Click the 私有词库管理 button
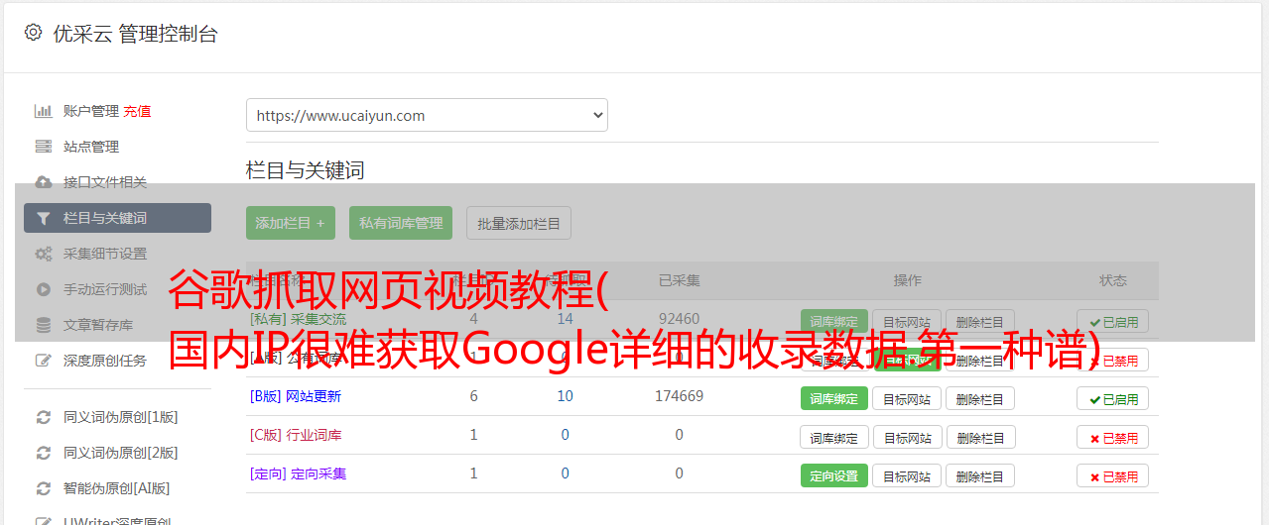Image resolution: width=1269 pixels, height=525 pixels. click(x=401, y=223)
